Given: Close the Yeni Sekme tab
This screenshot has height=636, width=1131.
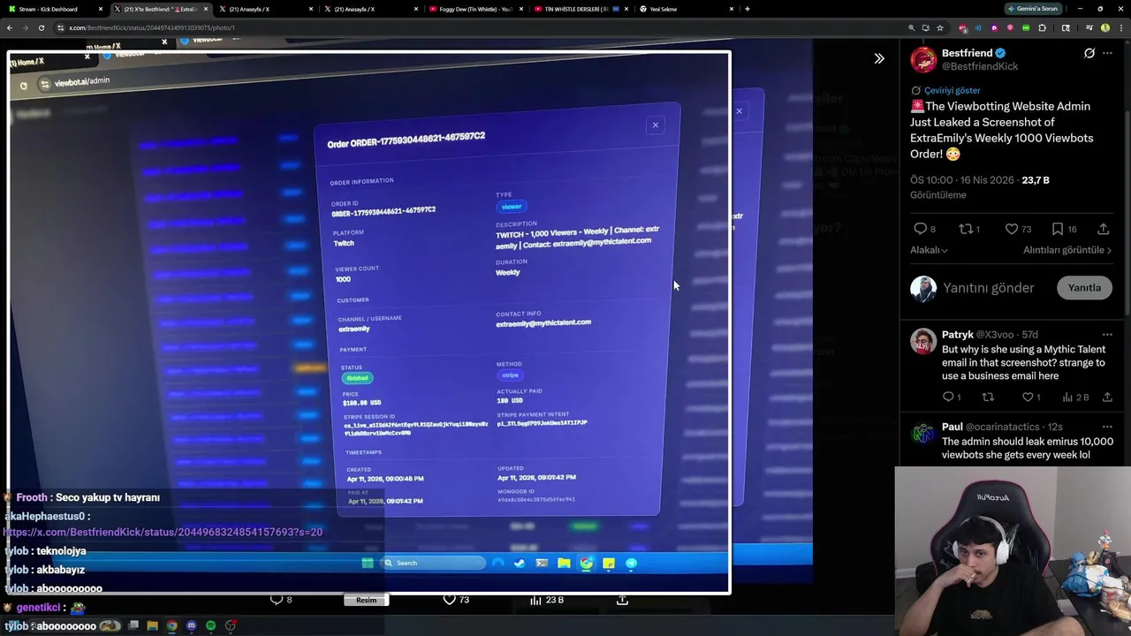Looking at the screenshot, I should pos(732,9).
